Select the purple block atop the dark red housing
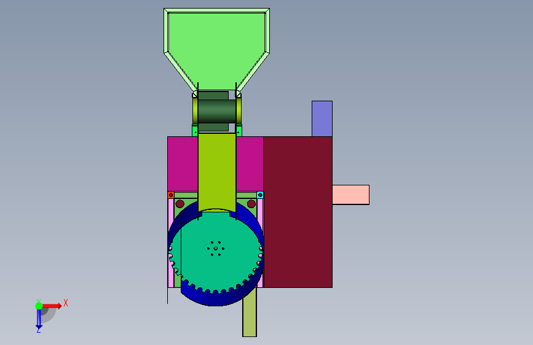Image resolution: width=533 pixels, height=345 pixels. (x=322, y=118)
